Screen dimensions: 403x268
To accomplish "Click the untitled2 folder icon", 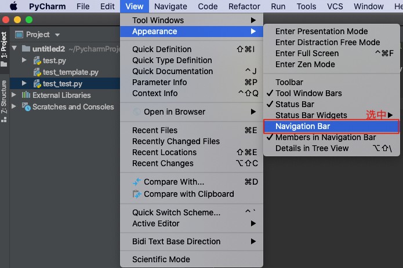I will coord(26,49).
